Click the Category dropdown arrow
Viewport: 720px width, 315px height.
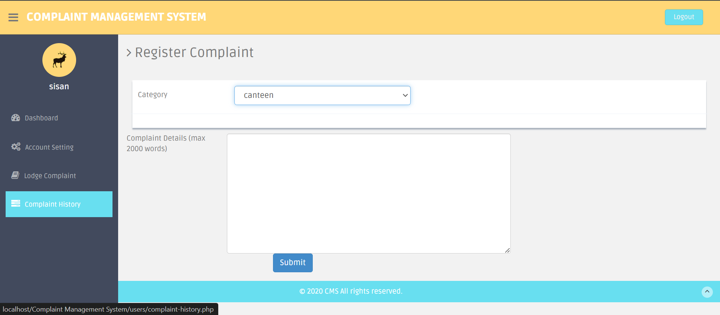point(405,95)
